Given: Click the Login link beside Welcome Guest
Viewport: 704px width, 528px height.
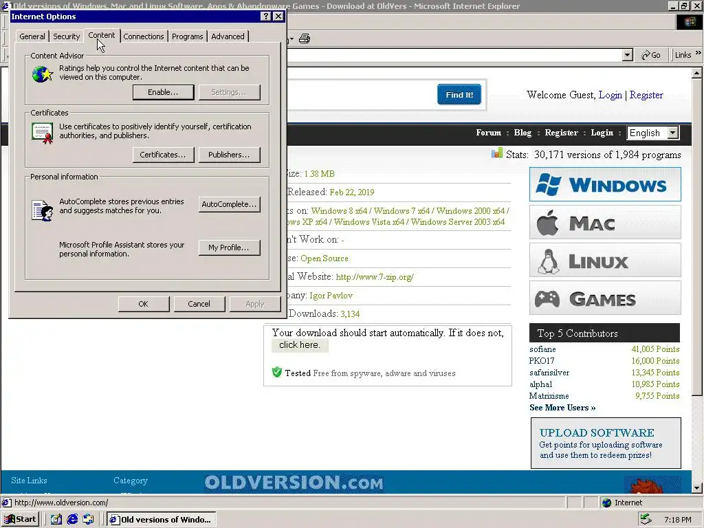Looking at the screenshot, I should (610, 95).
